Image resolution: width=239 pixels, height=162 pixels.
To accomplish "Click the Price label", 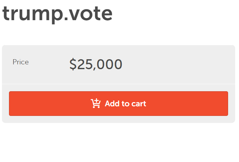I will 21,62.
